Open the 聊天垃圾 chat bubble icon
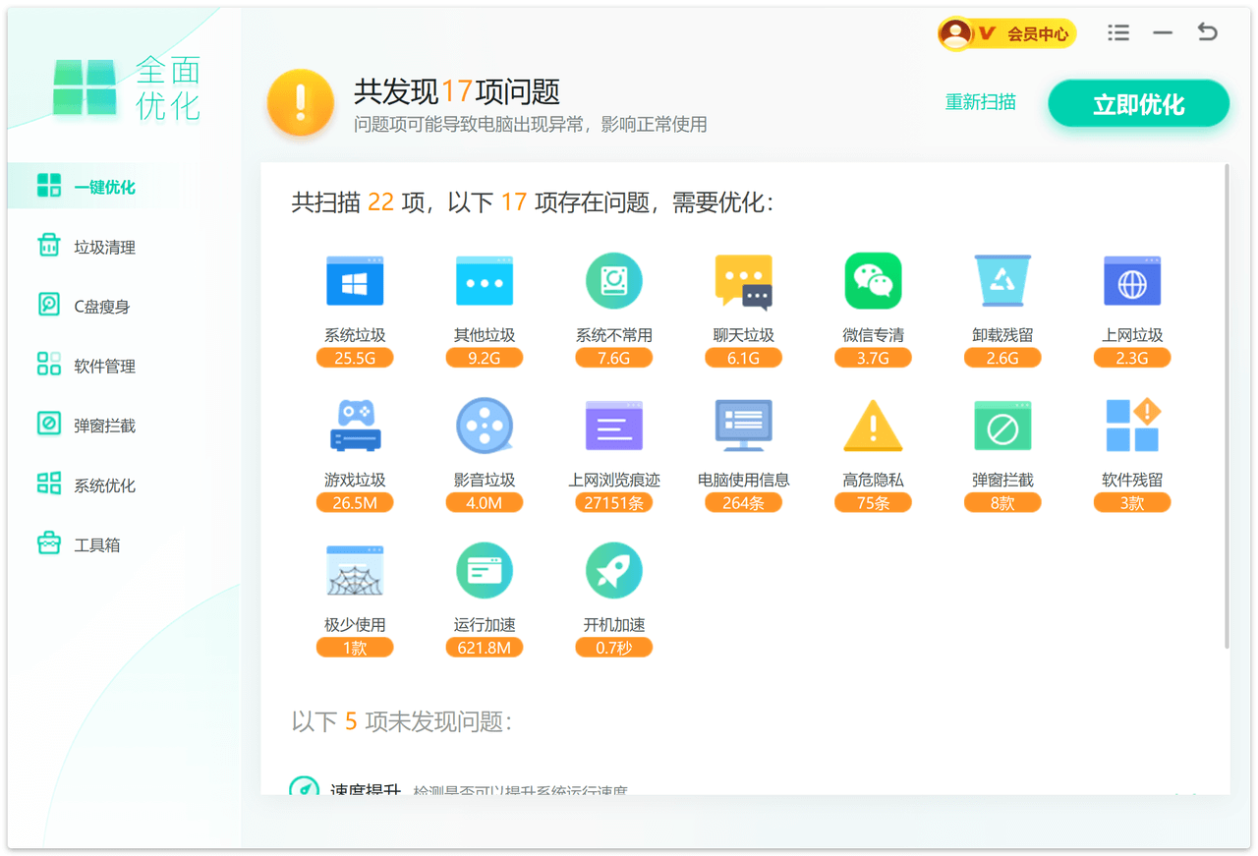 click(x=744, y=282)
